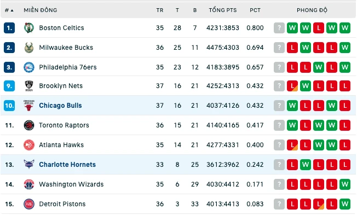This screenshot has width=357, height=215.
Task: Open the Philadelphia 76ers logo
Action: click(x=29, y=67)
